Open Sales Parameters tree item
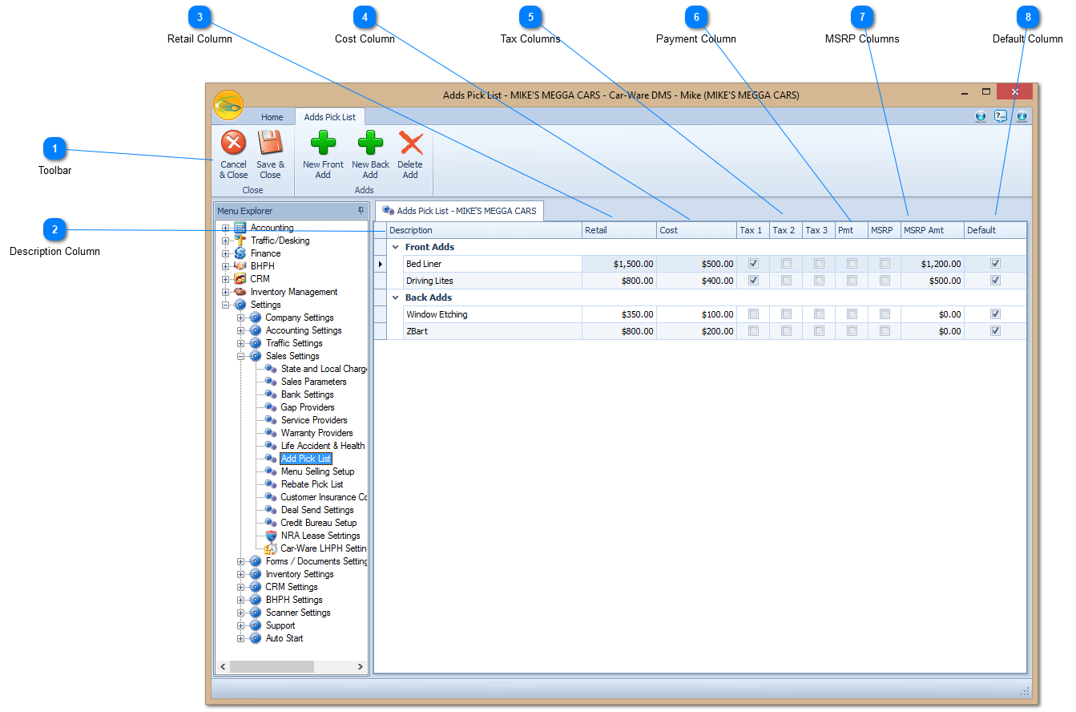This screenshot has height=712, width=1076. [x=314, y=382]
